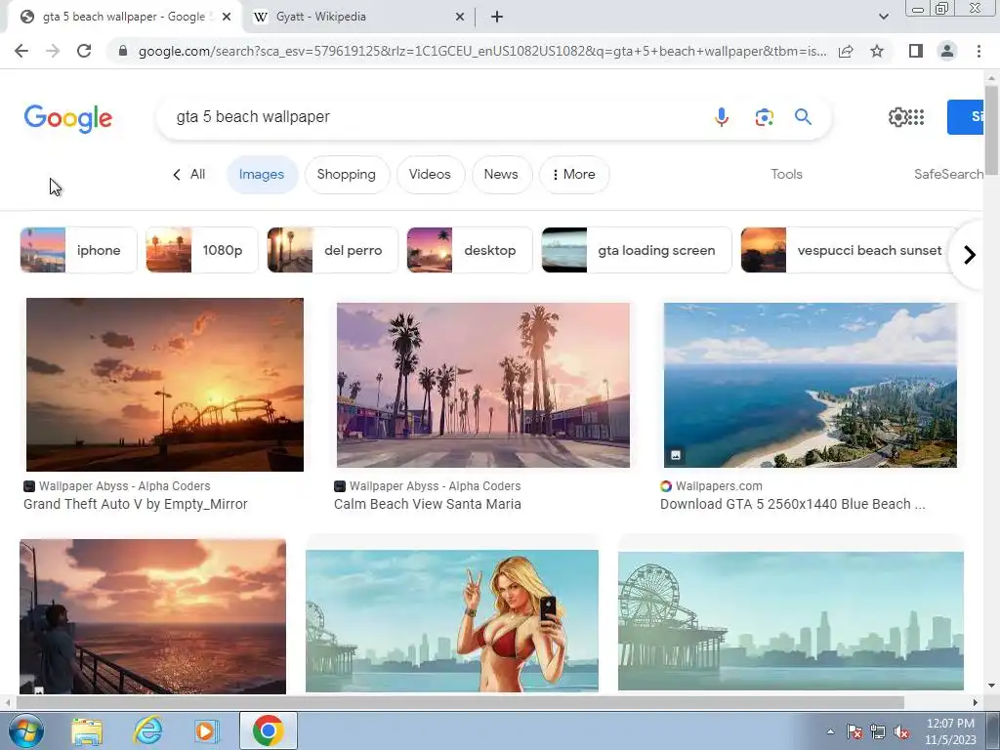Switch to All search results
This screenshot has height=750, width=1000.
(189, 175)
